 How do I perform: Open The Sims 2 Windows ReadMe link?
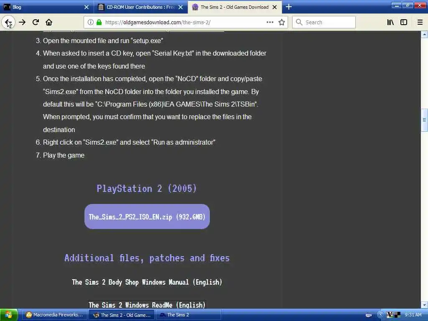(x=147, y=305)
